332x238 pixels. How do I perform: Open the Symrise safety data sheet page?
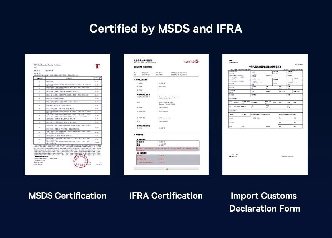[x=166, y=115]
